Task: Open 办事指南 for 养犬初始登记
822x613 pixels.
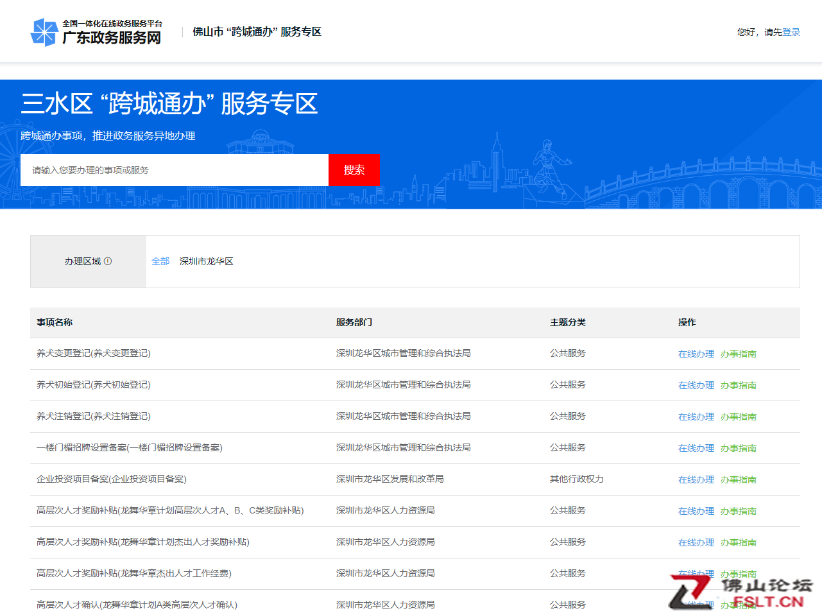Action: (738, 384)
